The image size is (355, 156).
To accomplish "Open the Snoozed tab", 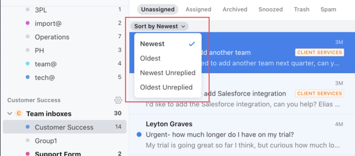I will tap(270, 9).
